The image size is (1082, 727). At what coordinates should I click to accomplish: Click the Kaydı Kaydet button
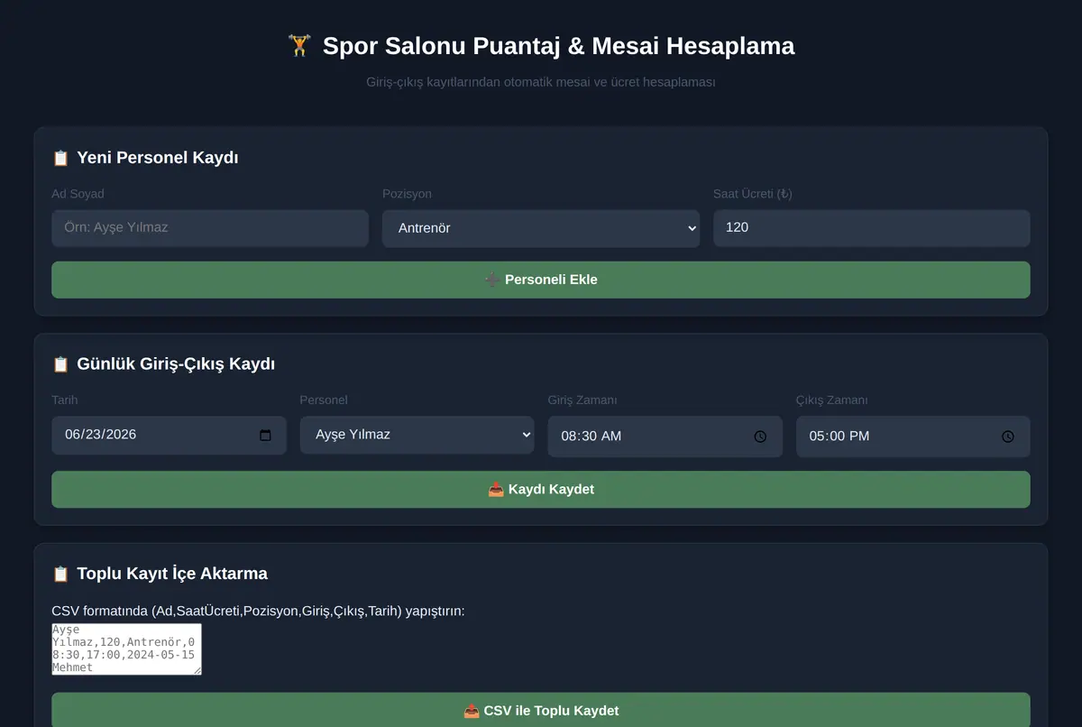541,489
